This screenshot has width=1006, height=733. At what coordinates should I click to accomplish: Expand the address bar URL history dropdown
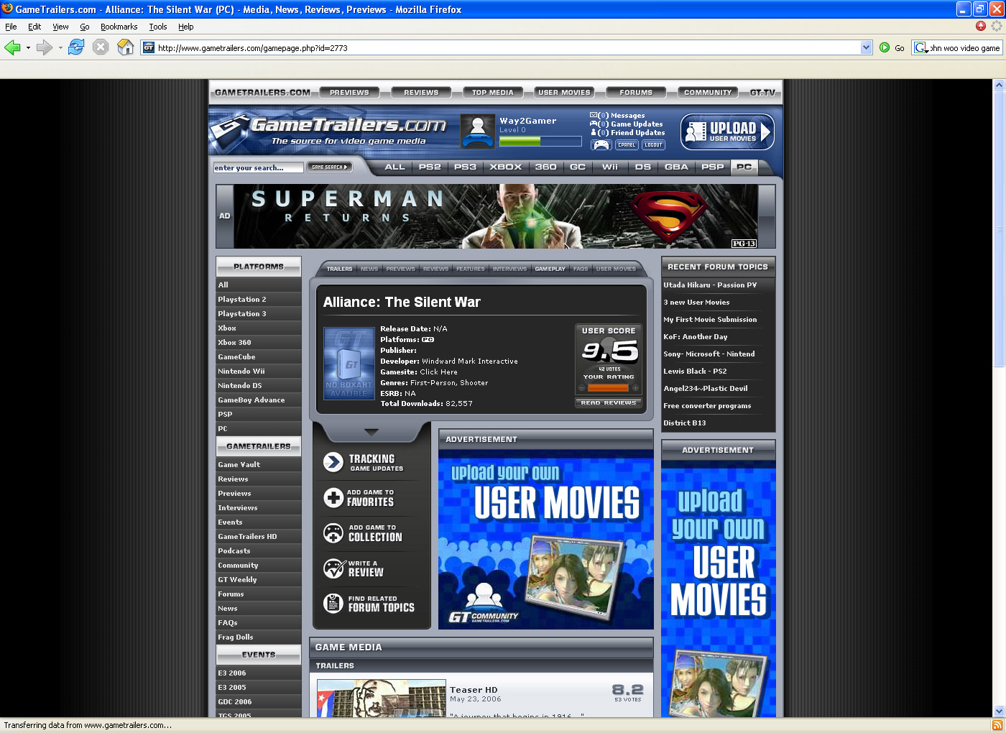point(866,48)
